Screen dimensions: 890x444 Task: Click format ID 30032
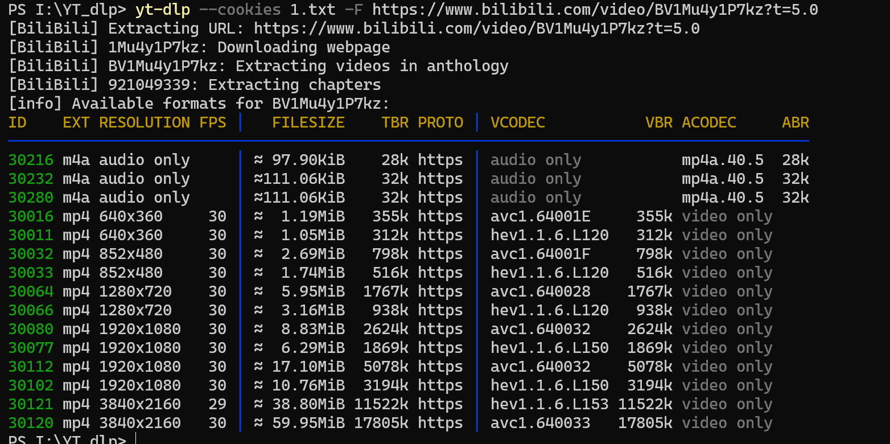31,254
